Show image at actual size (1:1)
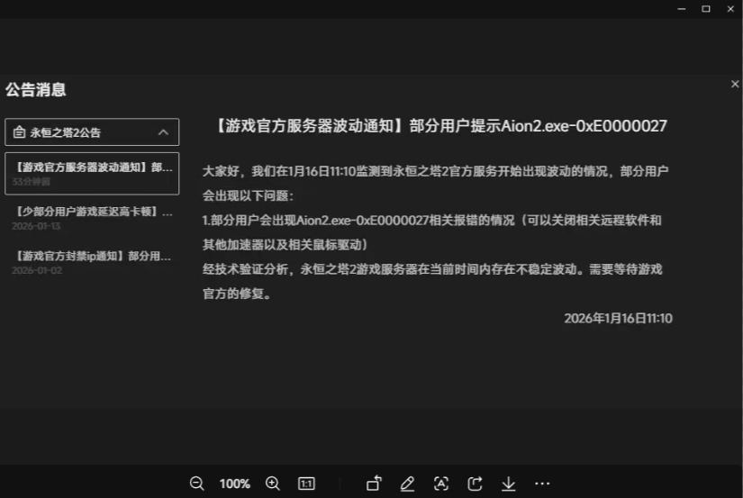The height and width of the screenshot is (498, 743). pos(306,484)
